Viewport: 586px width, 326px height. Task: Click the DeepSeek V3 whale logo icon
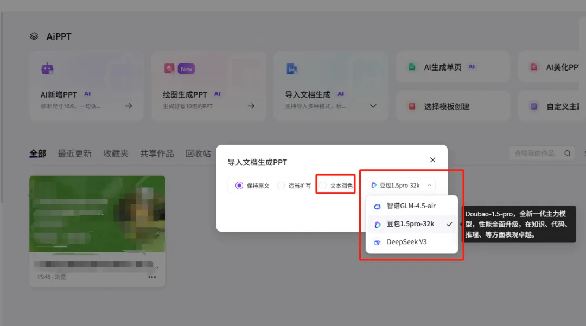coord(378,242)
